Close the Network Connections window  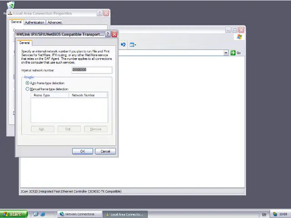click(241, 30)
